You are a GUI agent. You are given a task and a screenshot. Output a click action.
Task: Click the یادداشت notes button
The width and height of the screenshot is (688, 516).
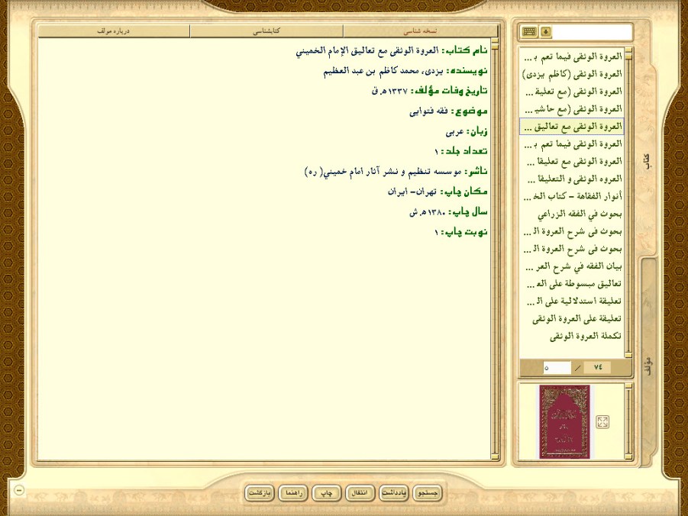point(392,493)
